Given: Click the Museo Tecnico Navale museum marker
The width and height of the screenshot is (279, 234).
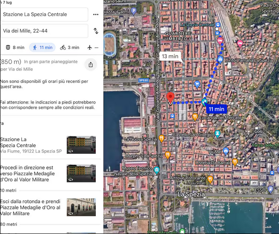Looking at the screenshot, I should [x=157, y=170].
